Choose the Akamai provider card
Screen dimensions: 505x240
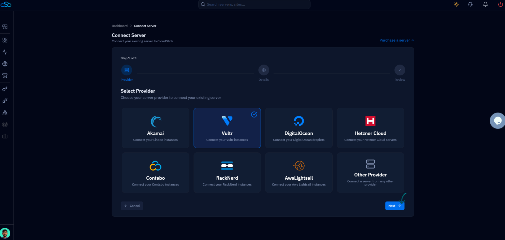(156, 128)
